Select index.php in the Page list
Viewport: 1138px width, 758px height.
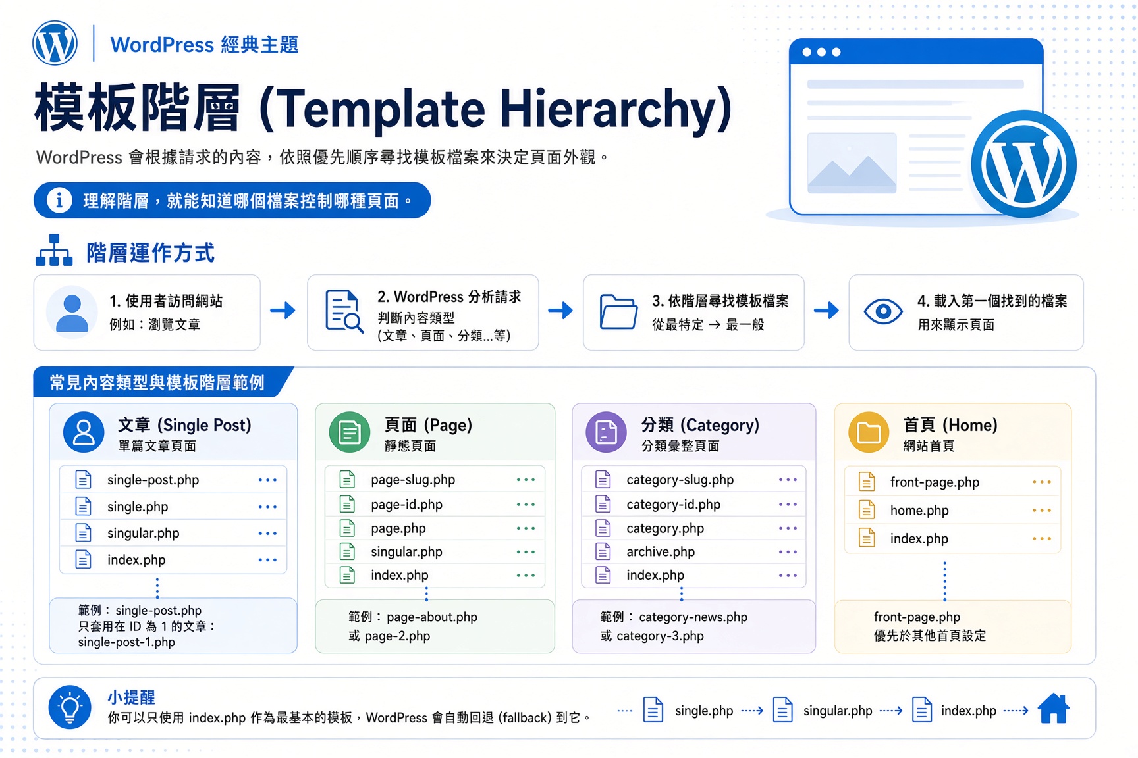pos(399,575)
